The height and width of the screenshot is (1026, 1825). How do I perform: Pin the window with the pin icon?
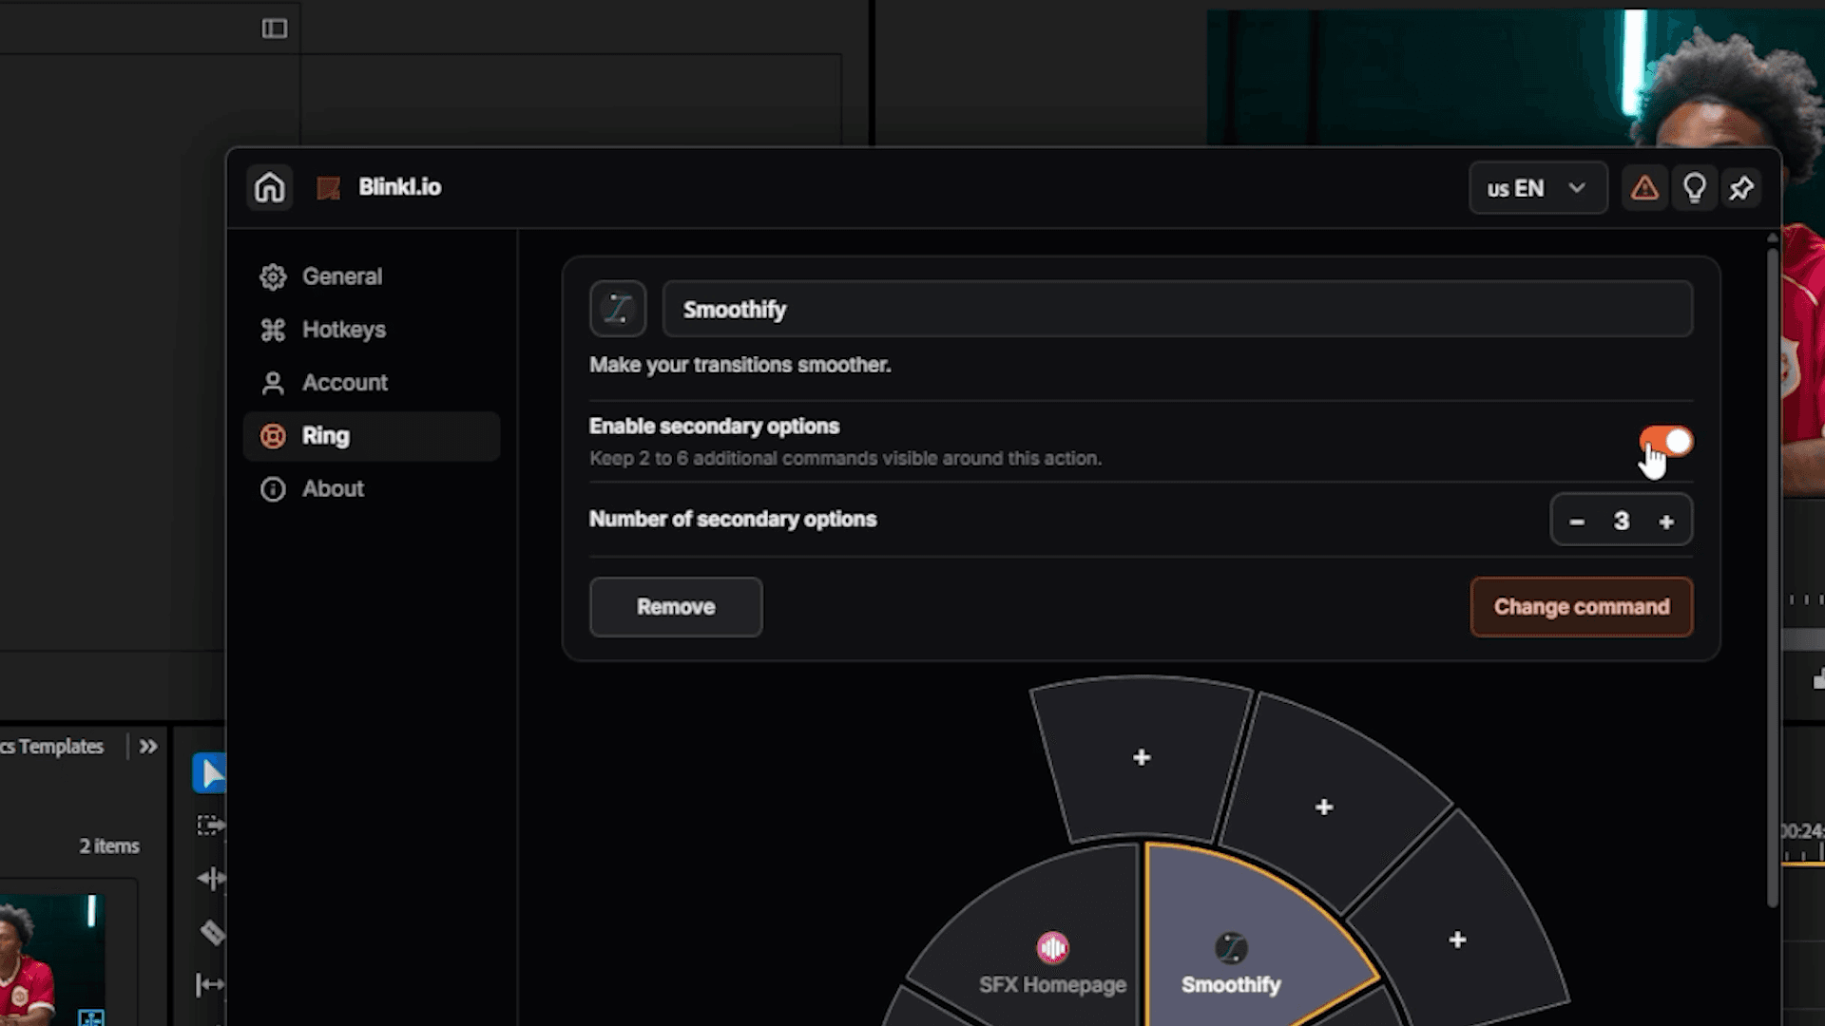point(1741,188)
